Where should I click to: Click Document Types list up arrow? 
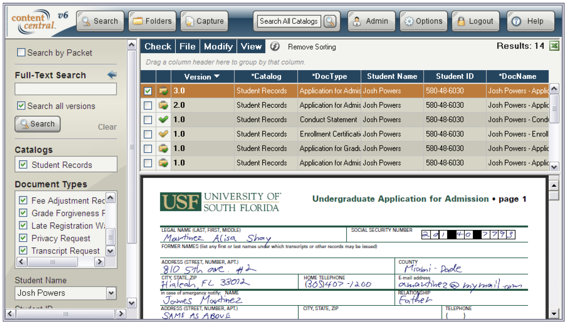click(x=110, y=198)
